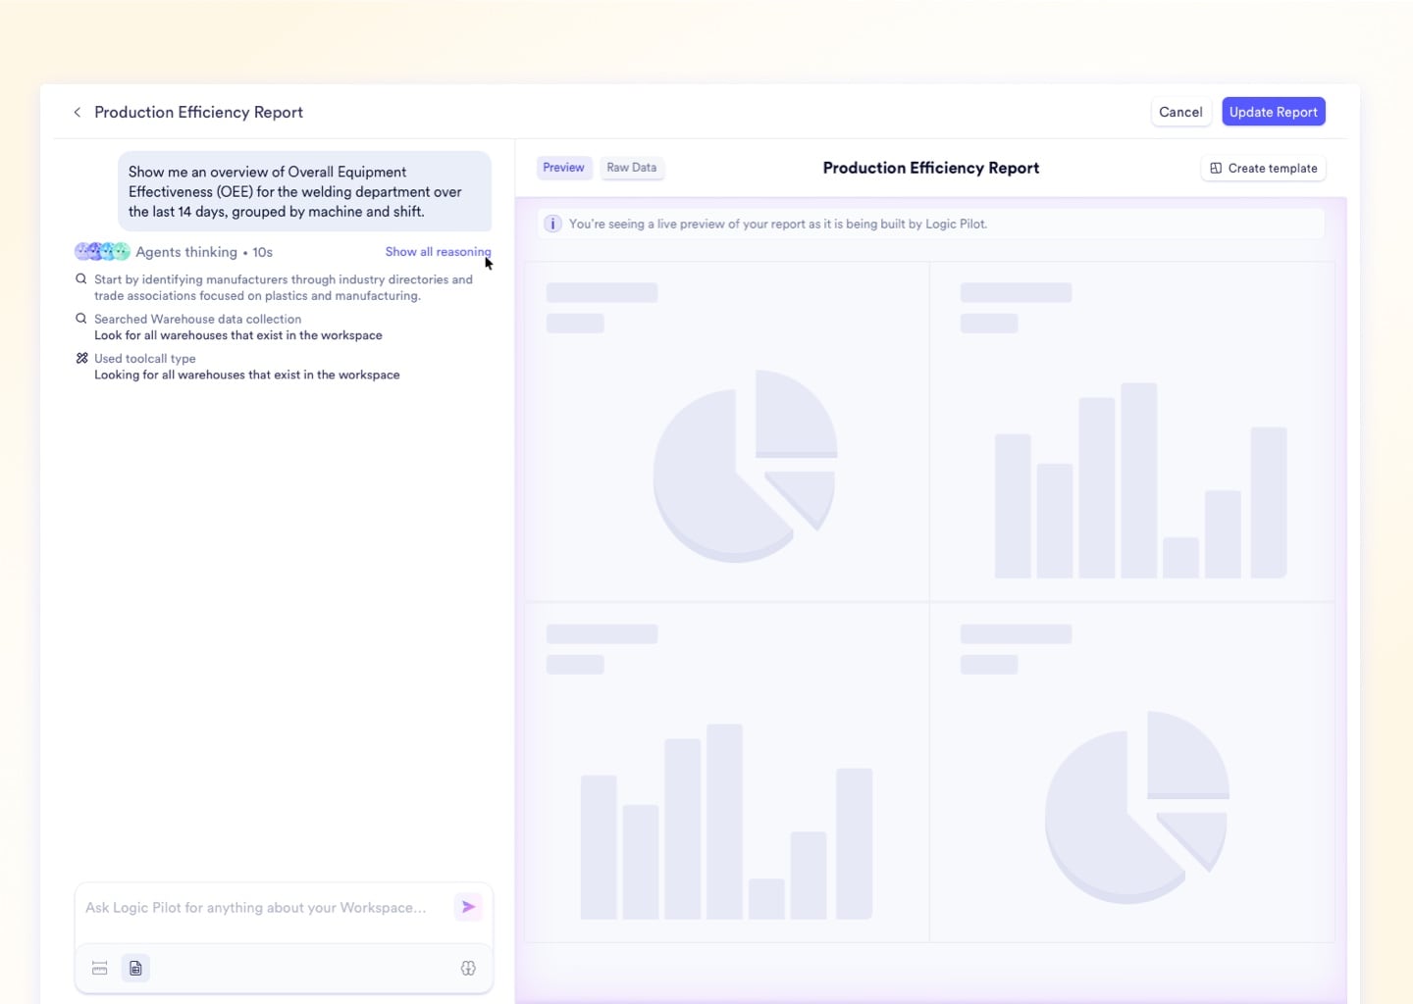Click the brain icon in chat input bar

(468, 968)
